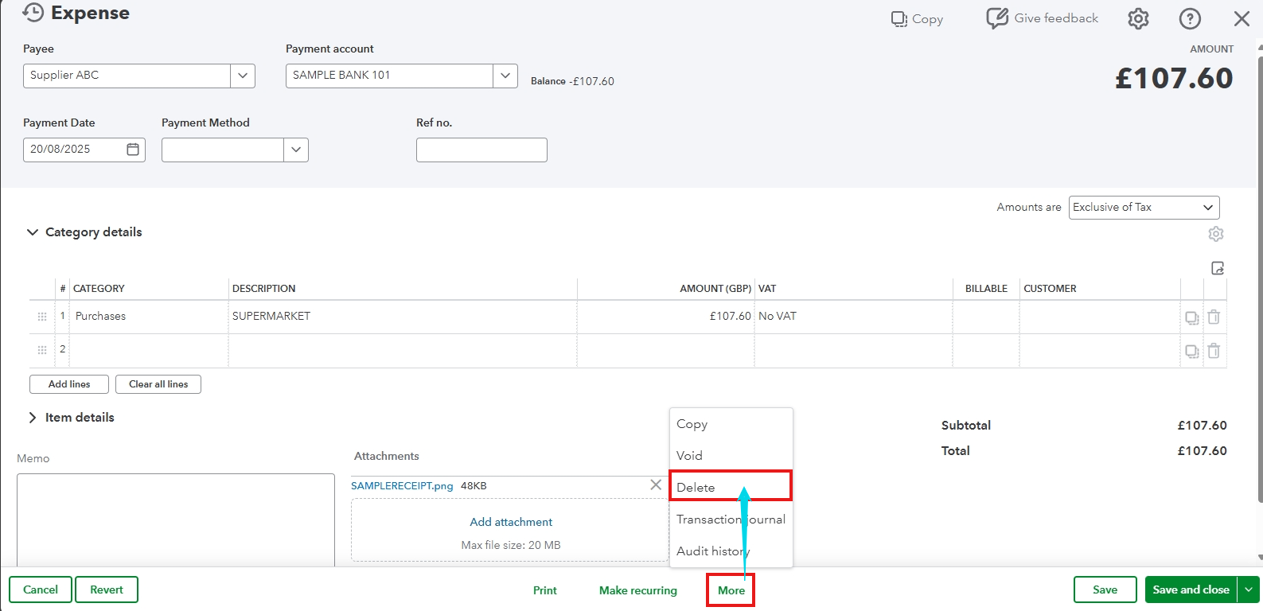Open the Payment Date calendar picker
The image size is (1263, 611).
(x=133, y=150)
